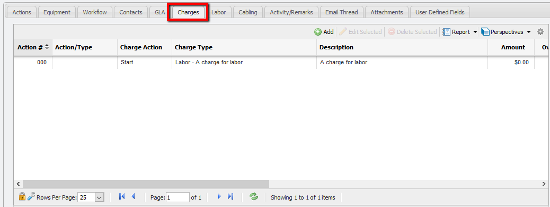Go to last page arrow
Image resolution: width=550 pixels, height=207 pixels.
tap(230, 197)
